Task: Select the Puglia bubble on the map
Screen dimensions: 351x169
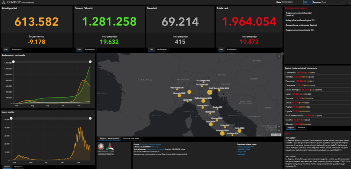Action: click(x=239, y=131)
